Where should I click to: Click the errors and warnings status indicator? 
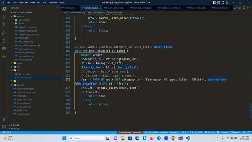pos(7,133)
